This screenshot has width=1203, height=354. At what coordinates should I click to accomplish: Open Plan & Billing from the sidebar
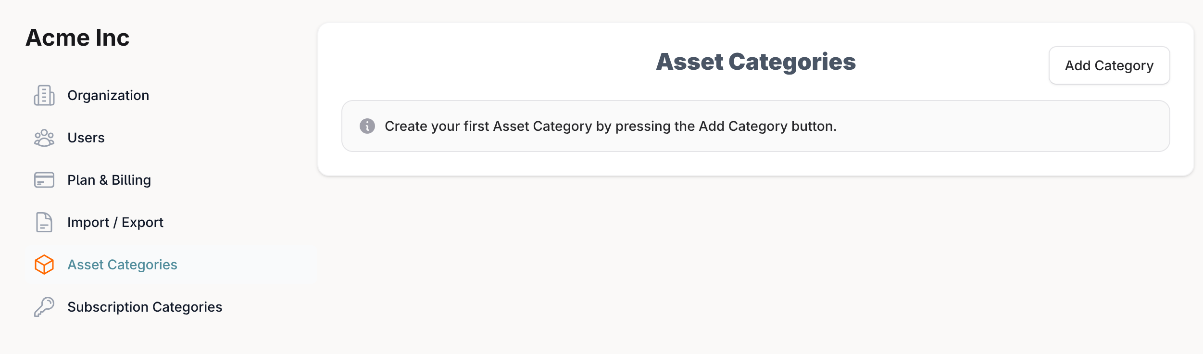point(109,180)
